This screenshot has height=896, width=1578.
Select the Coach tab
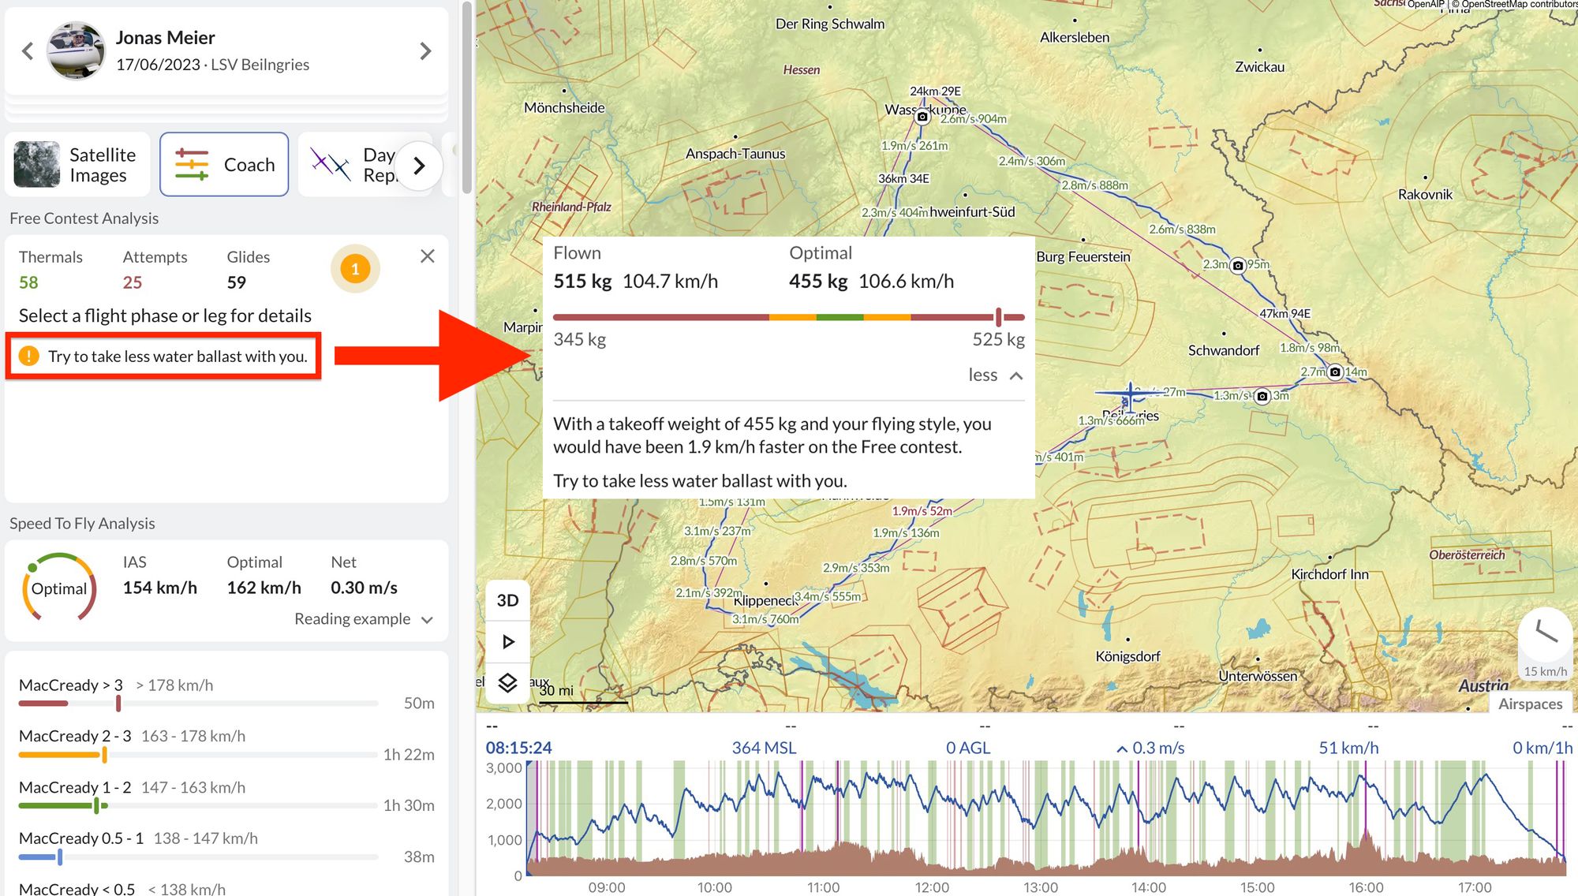tap(224, 165)
